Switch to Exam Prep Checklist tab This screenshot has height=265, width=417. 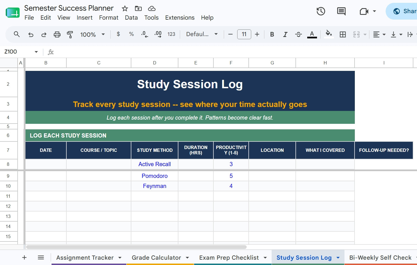click(x=229, y=257)
